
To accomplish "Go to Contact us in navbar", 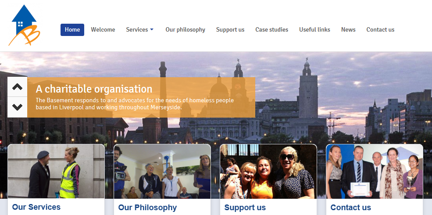I will point(380,30).
